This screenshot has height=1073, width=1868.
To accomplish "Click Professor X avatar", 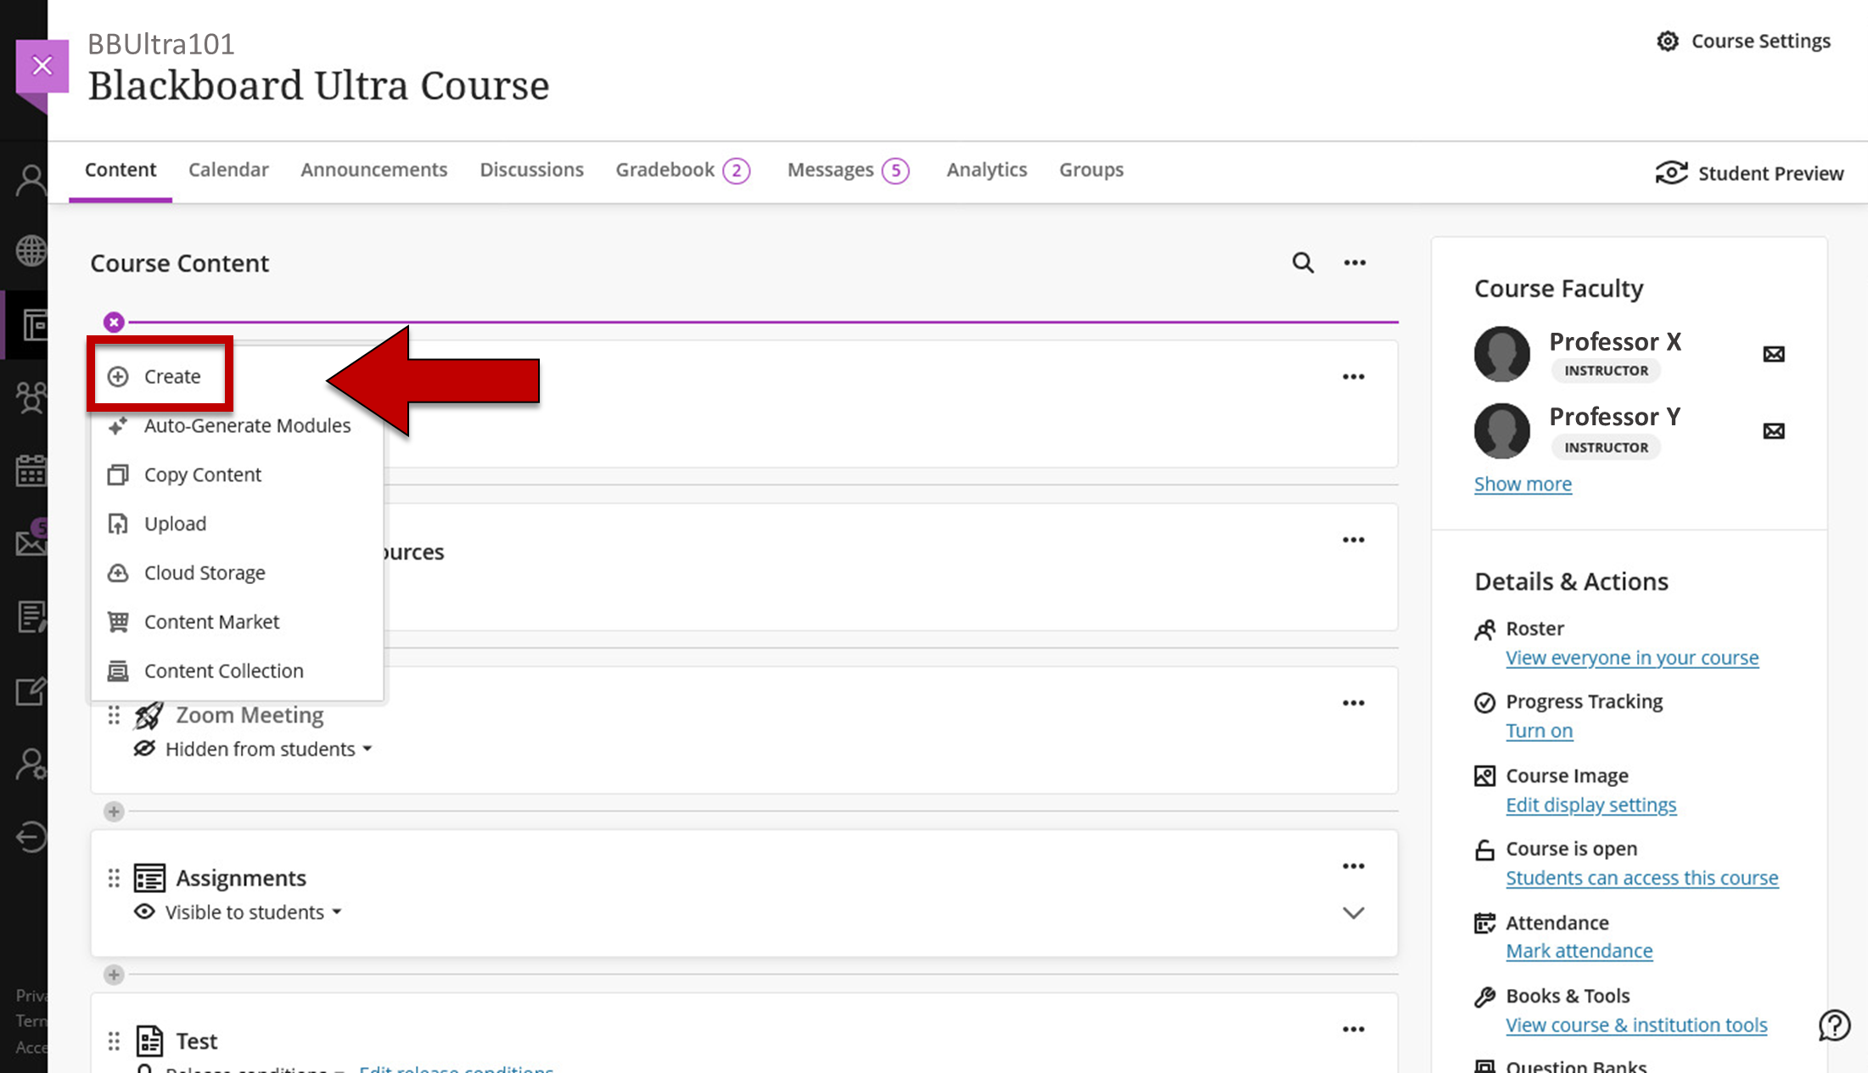I will click(1501, 354).
